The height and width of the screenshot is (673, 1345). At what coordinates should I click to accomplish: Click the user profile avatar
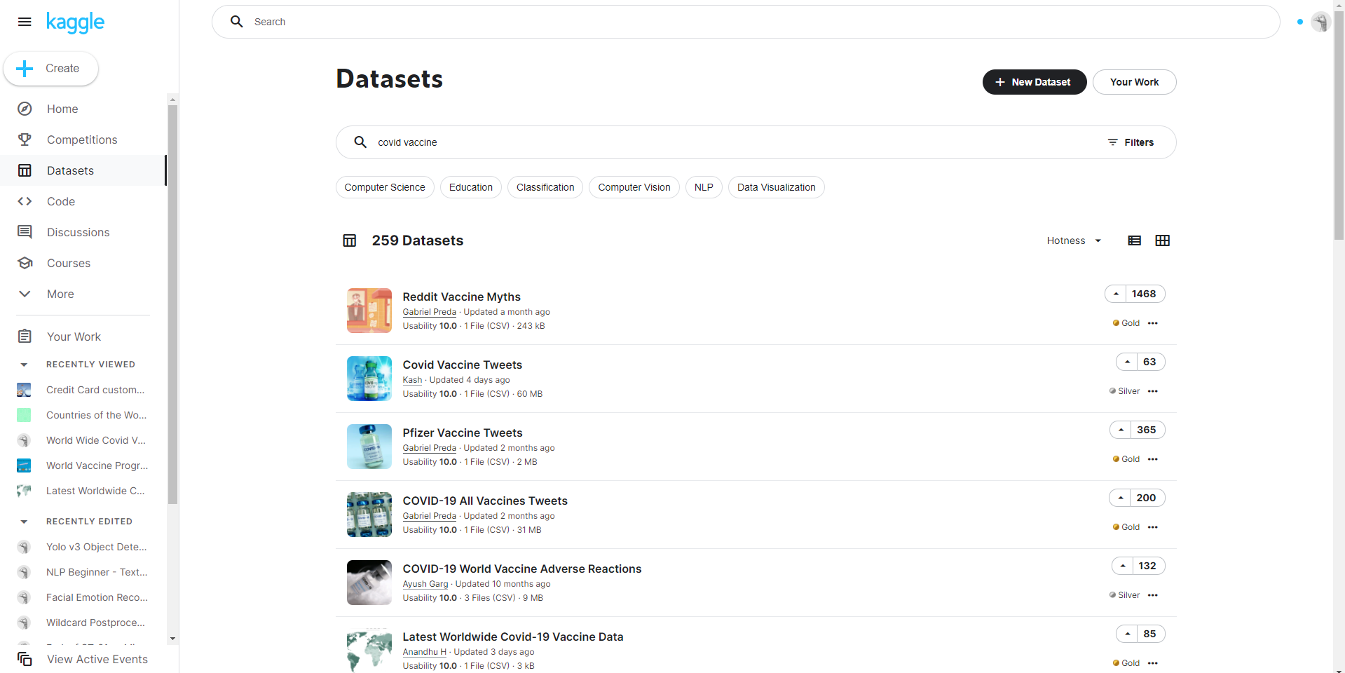[1320, 22]
